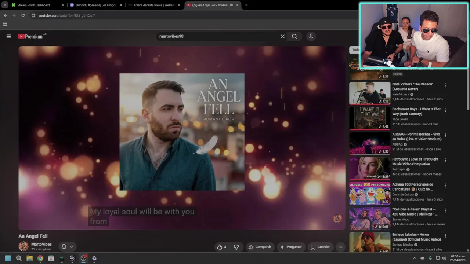Open a new browser tab
Image resolution: width=470 pixels, height=264 pixels.
pos(246,5)
